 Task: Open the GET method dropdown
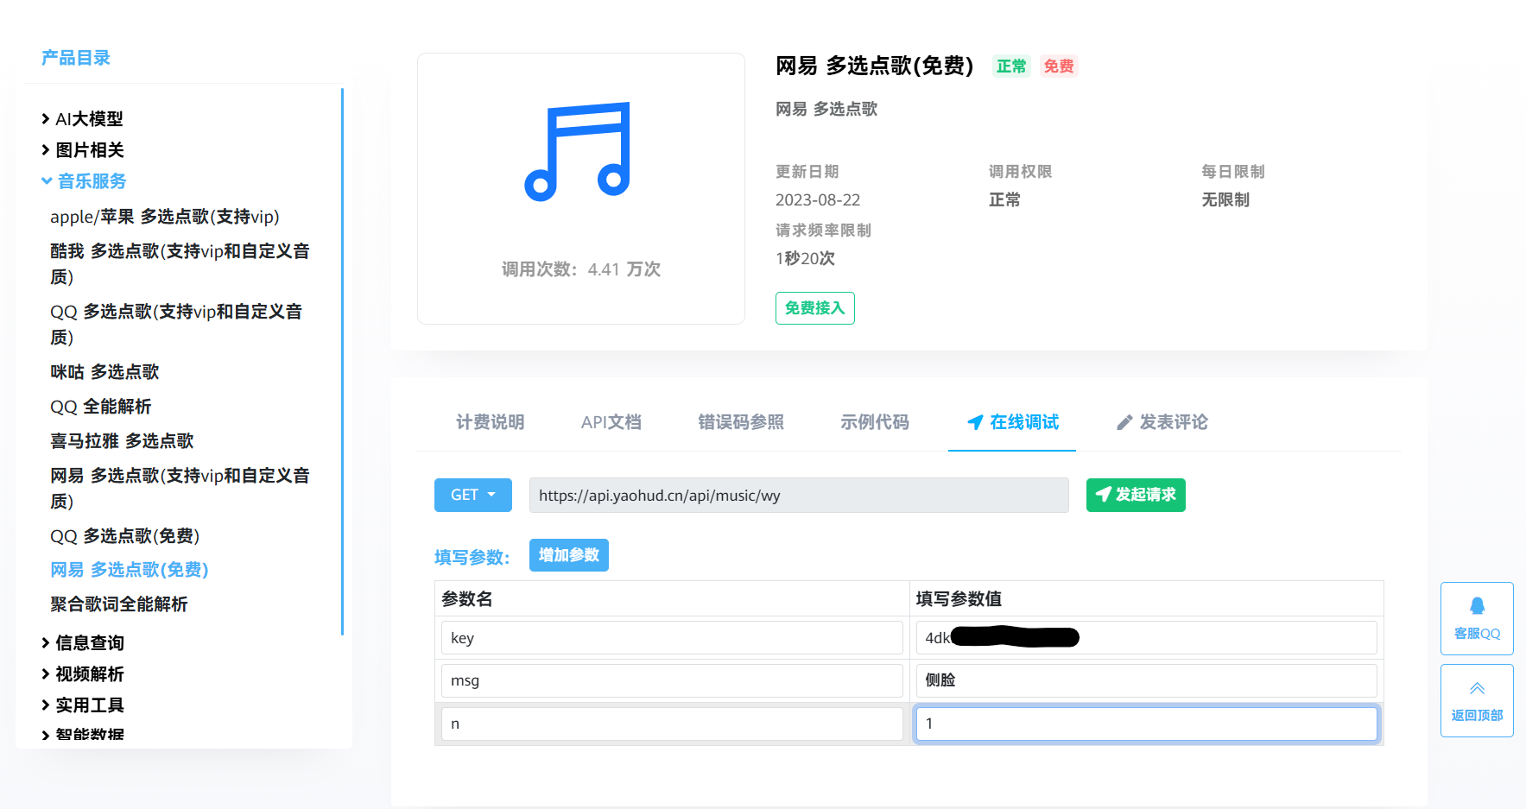[x=473, y=495]
